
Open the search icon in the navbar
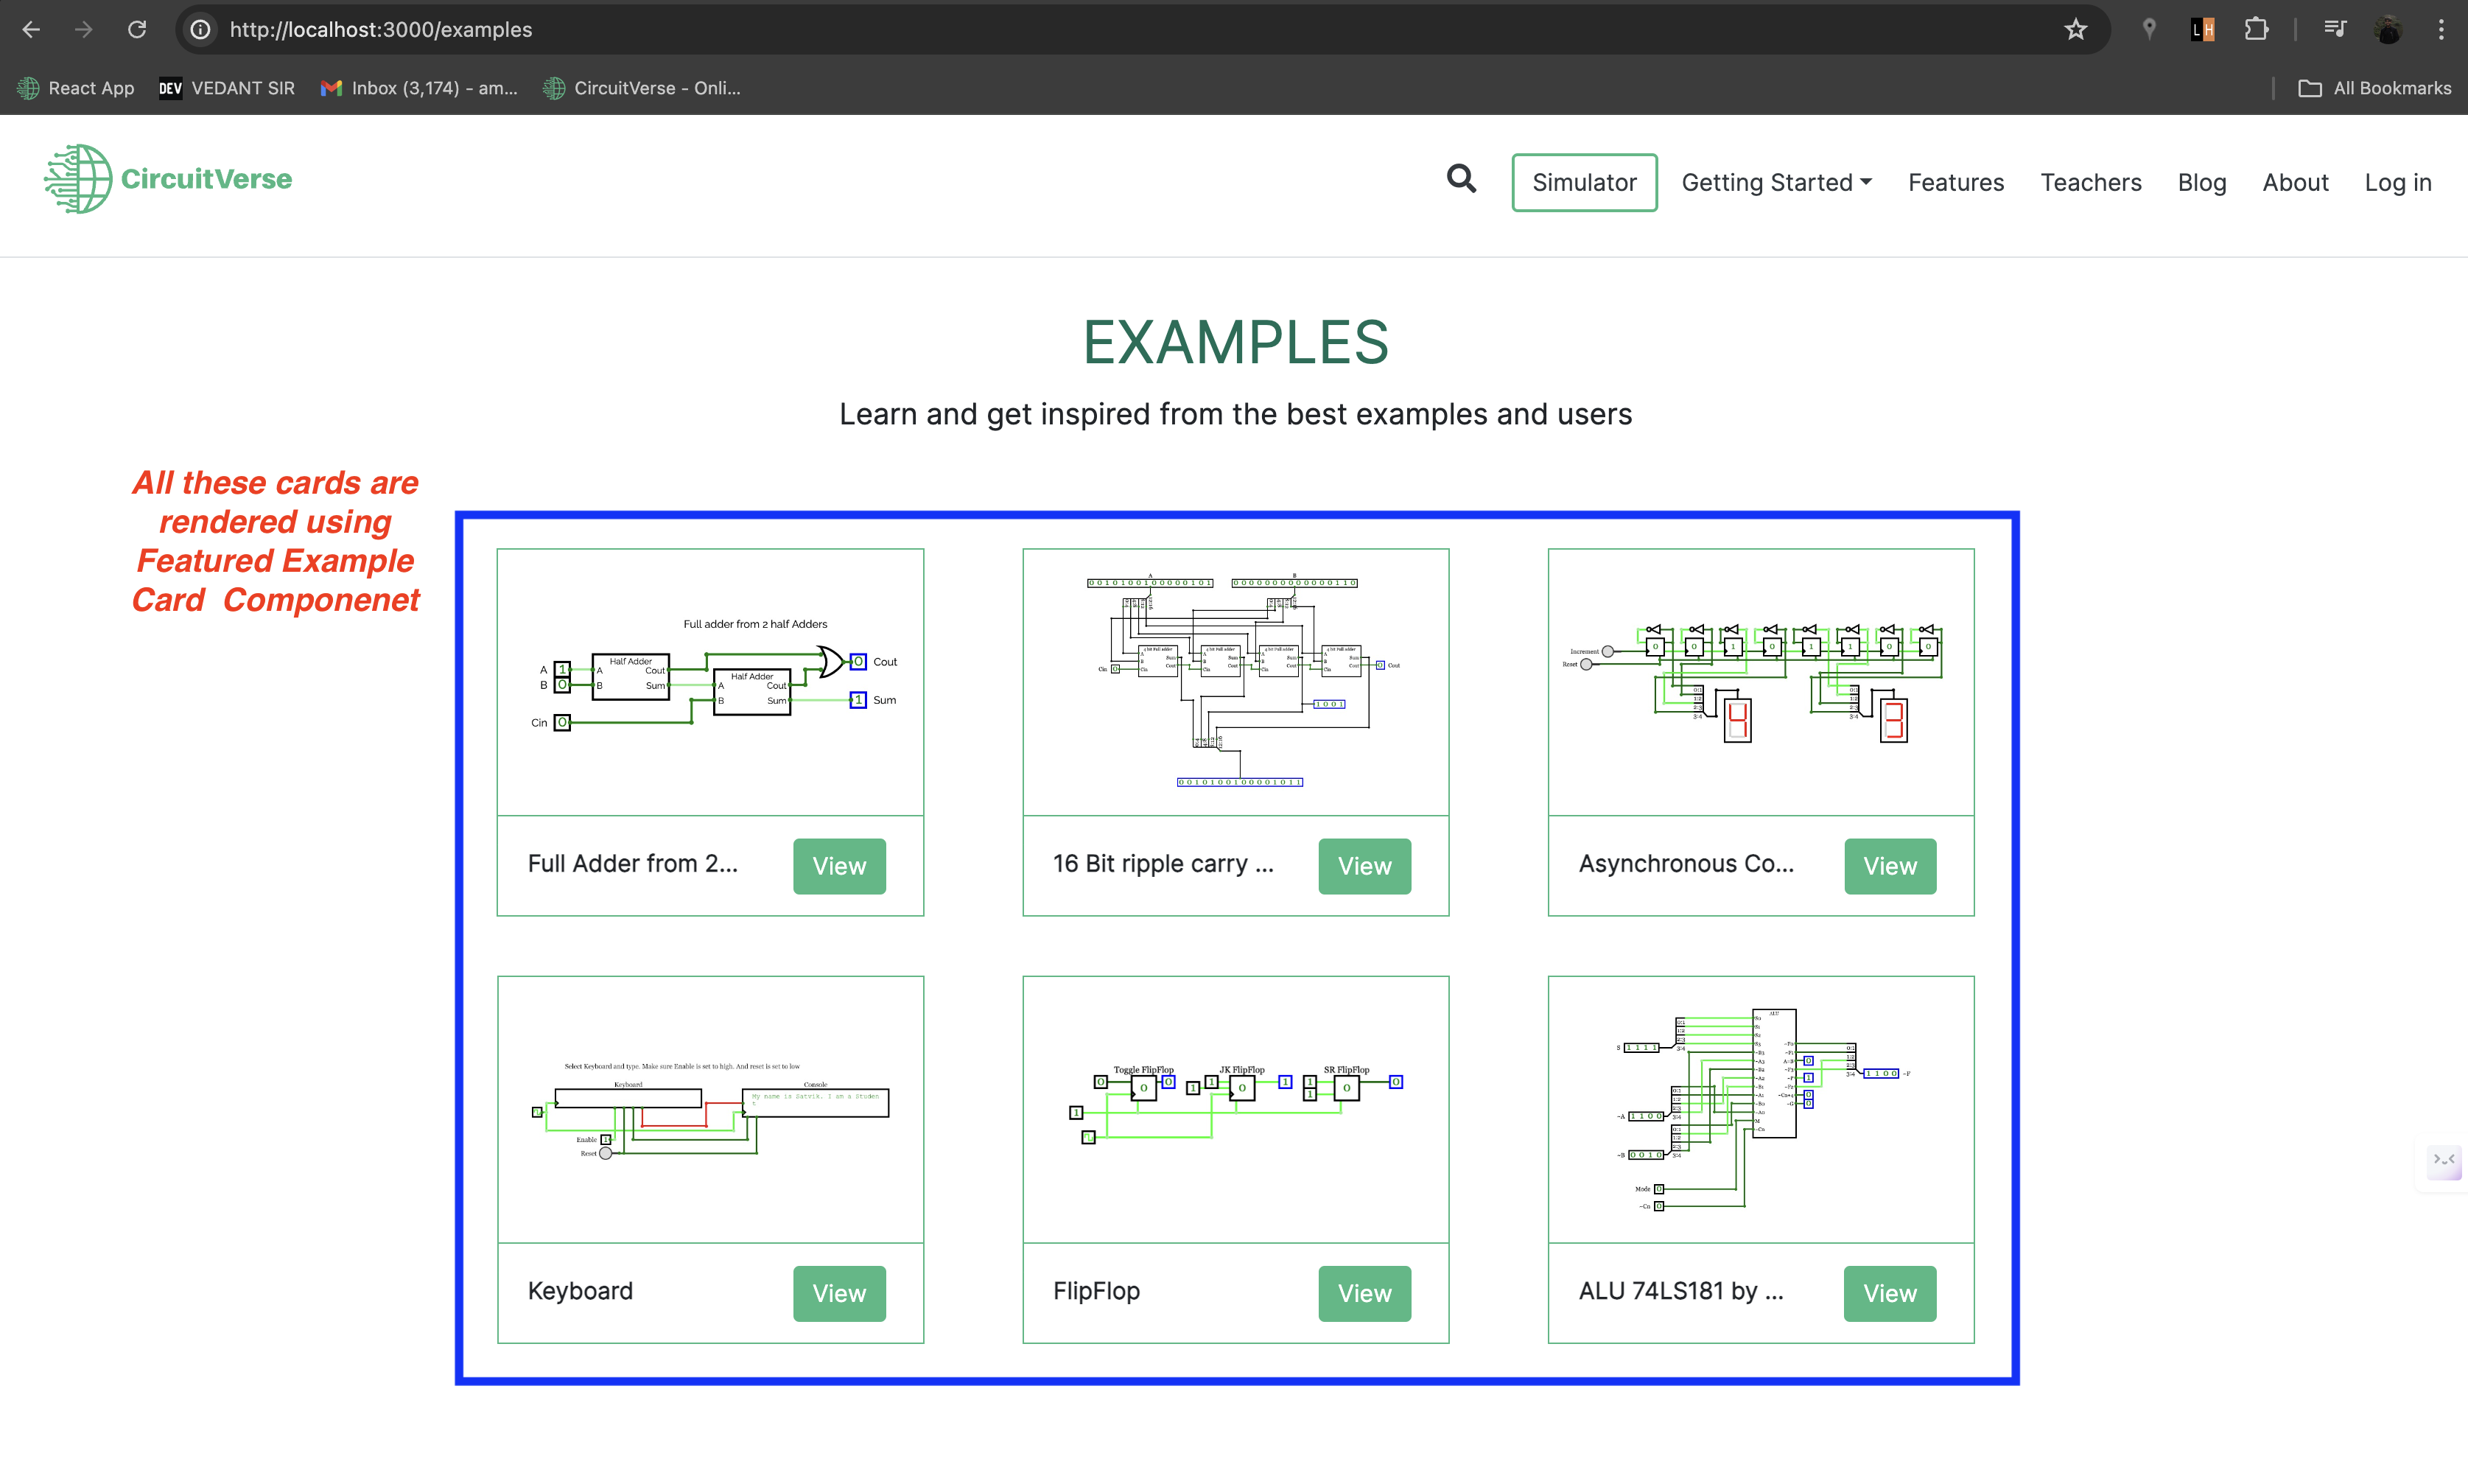coord(1460,180)
